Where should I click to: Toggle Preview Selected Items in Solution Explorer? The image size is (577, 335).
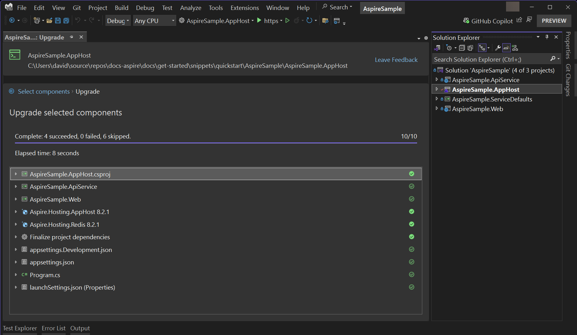point(506,48)
